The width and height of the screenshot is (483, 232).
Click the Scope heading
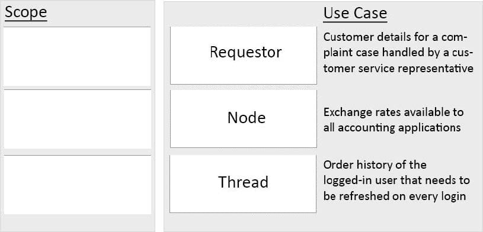(x=26, y=13)
